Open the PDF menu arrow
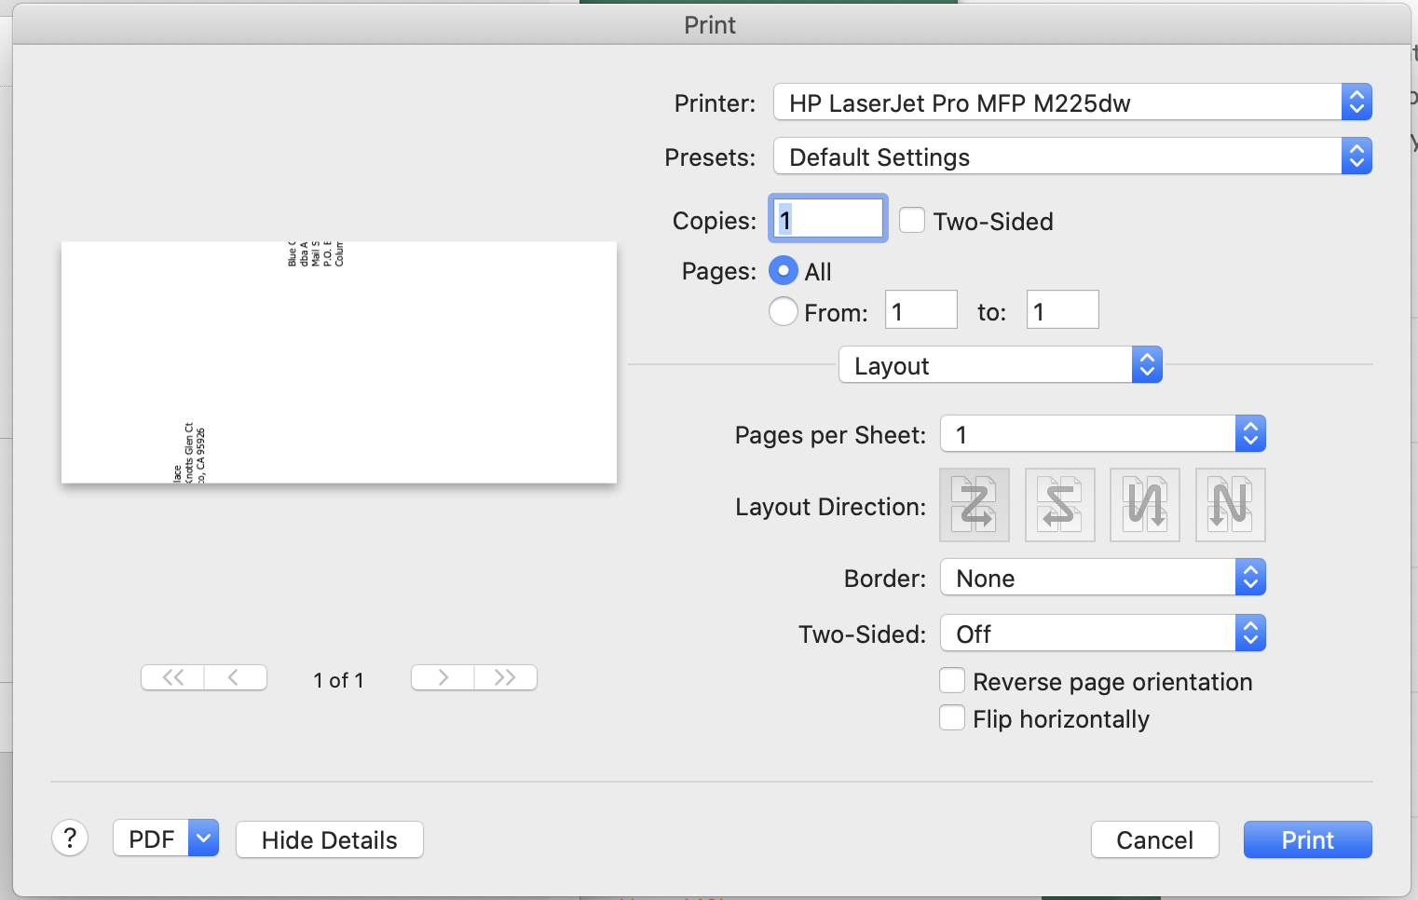Viewport: 1418px width, 900px height. point(203,839)
